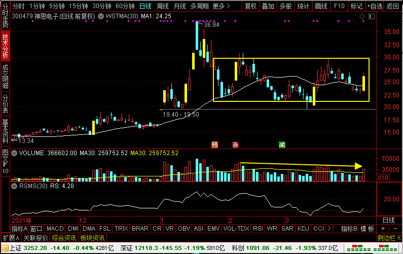Click the green 减 marker icon
The width and height of the screenshot is (403, 254).
281,144
